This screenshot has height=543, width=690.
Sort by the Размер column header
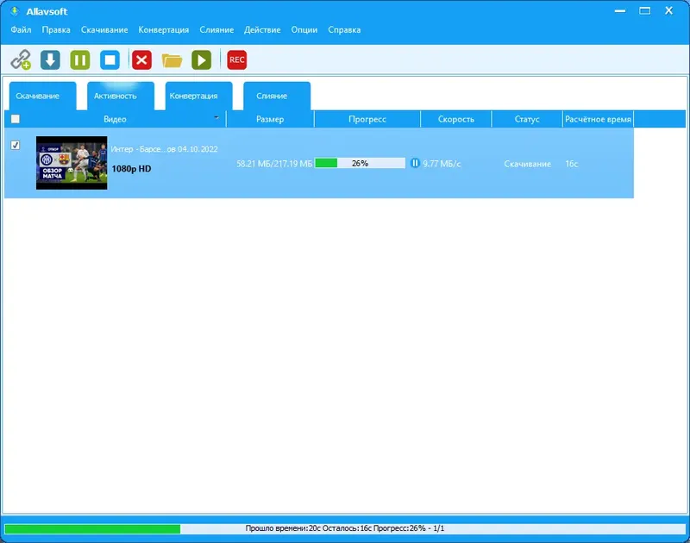pyautogui.click(x=270, y=119)
